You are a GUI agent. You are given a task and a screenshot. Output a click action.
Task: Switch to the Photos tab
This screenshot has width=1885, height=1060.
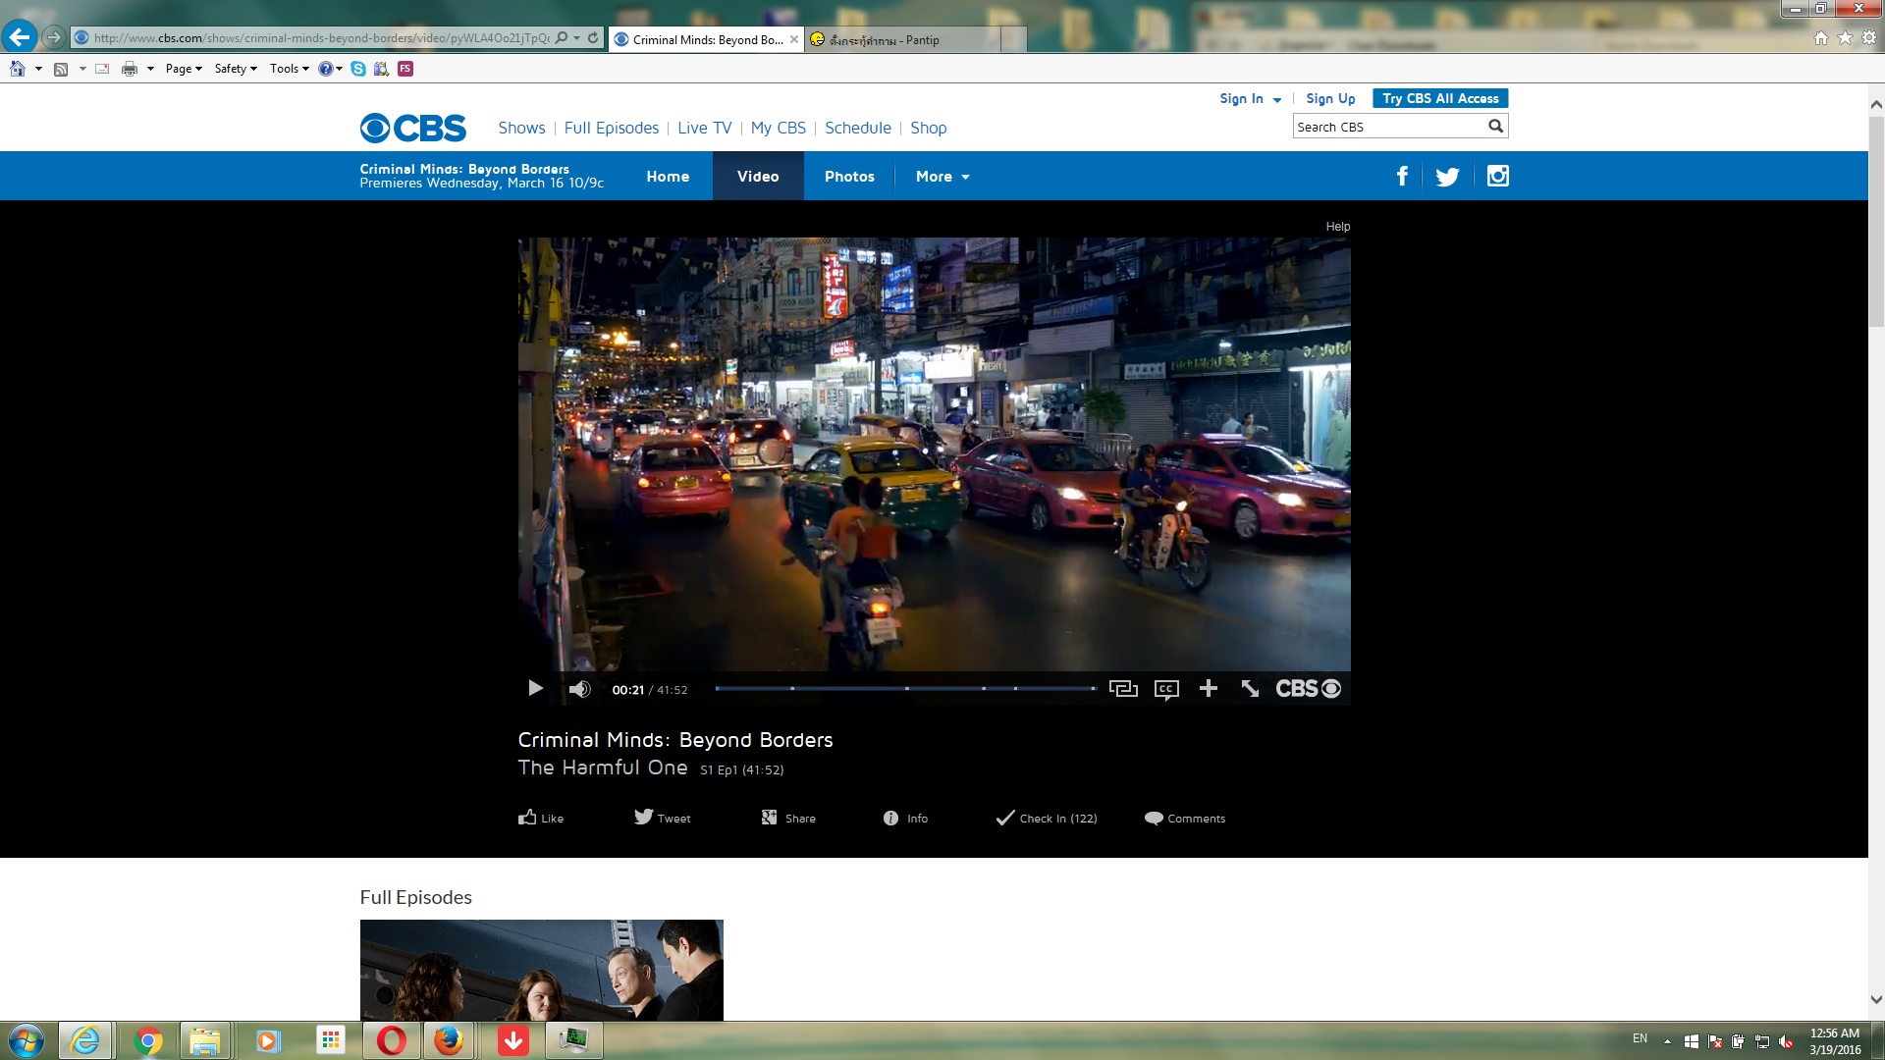click(x=849, y=177)
